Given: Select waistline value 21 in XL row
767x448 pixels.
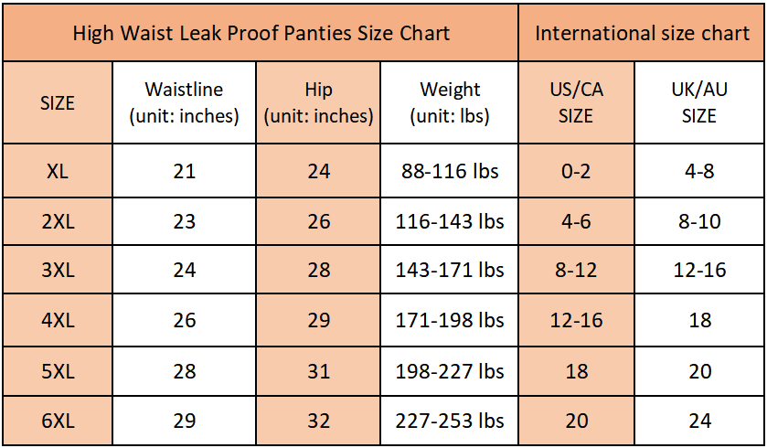Looking at the screenshot, I should click(x=184, y=170).
